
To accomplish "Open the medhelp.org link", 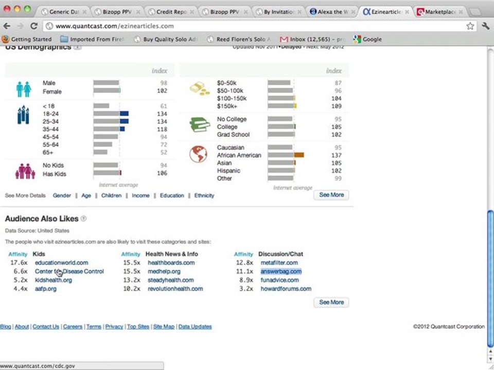I will pos(164,271).
